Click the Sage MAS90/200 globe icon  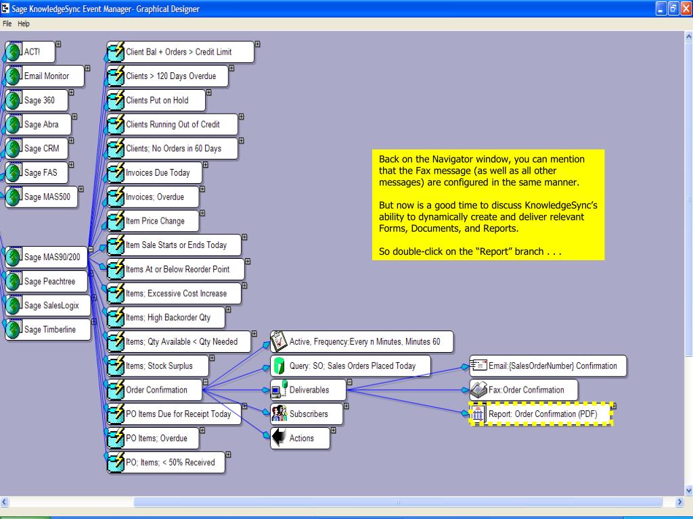[14, 257]
